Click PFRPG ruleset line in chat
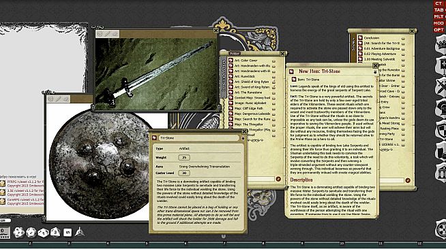 [26, 182]
